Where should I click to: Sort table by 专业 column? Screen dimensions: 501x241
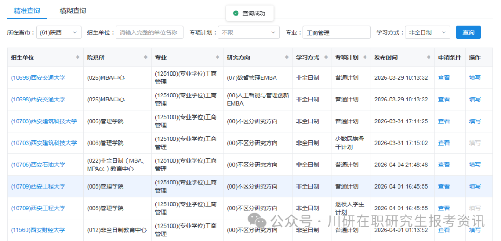coord(218,57)
